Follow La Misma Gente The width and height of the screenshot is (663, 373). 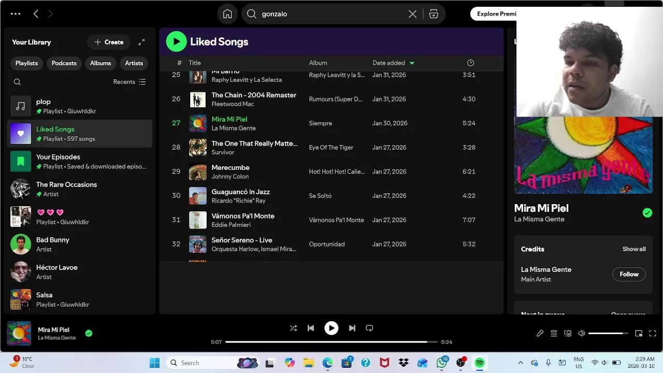(629, 274)
